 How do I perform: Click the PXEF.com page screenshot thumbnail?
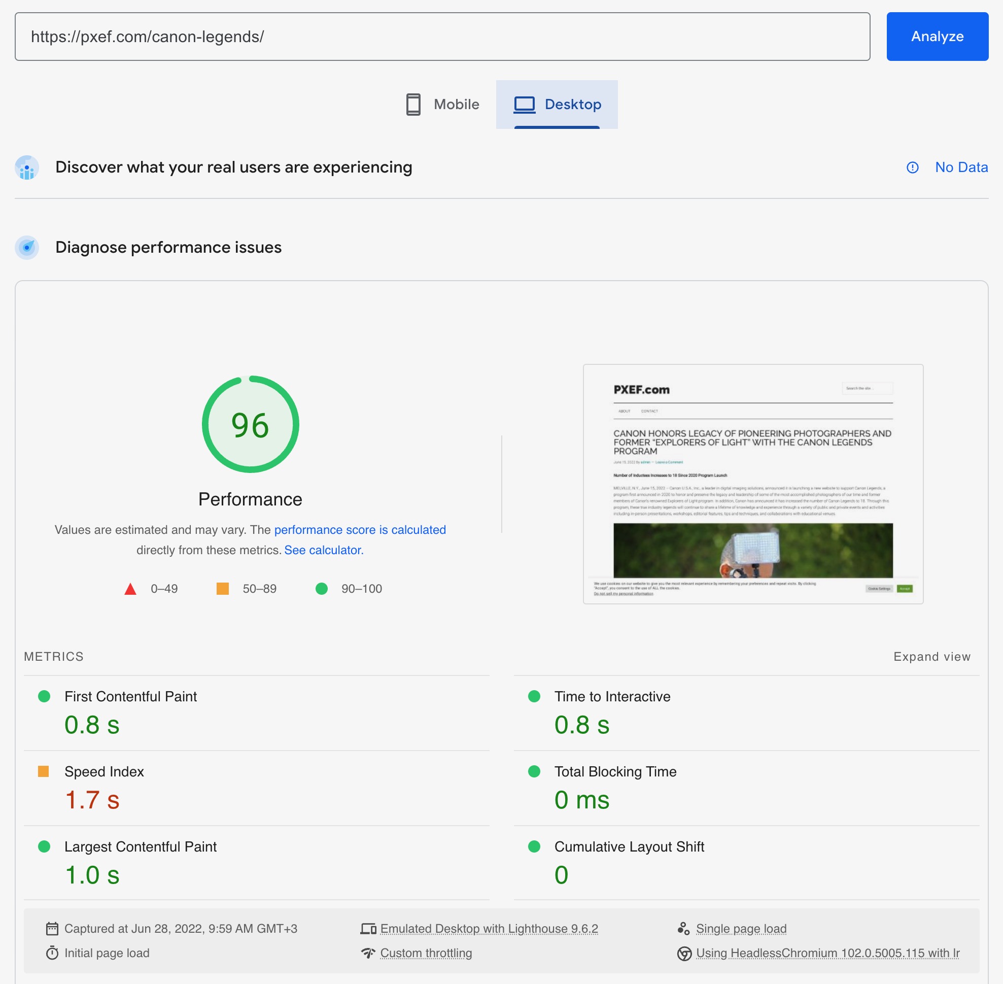pyautogui.click(x=753, y=484)
